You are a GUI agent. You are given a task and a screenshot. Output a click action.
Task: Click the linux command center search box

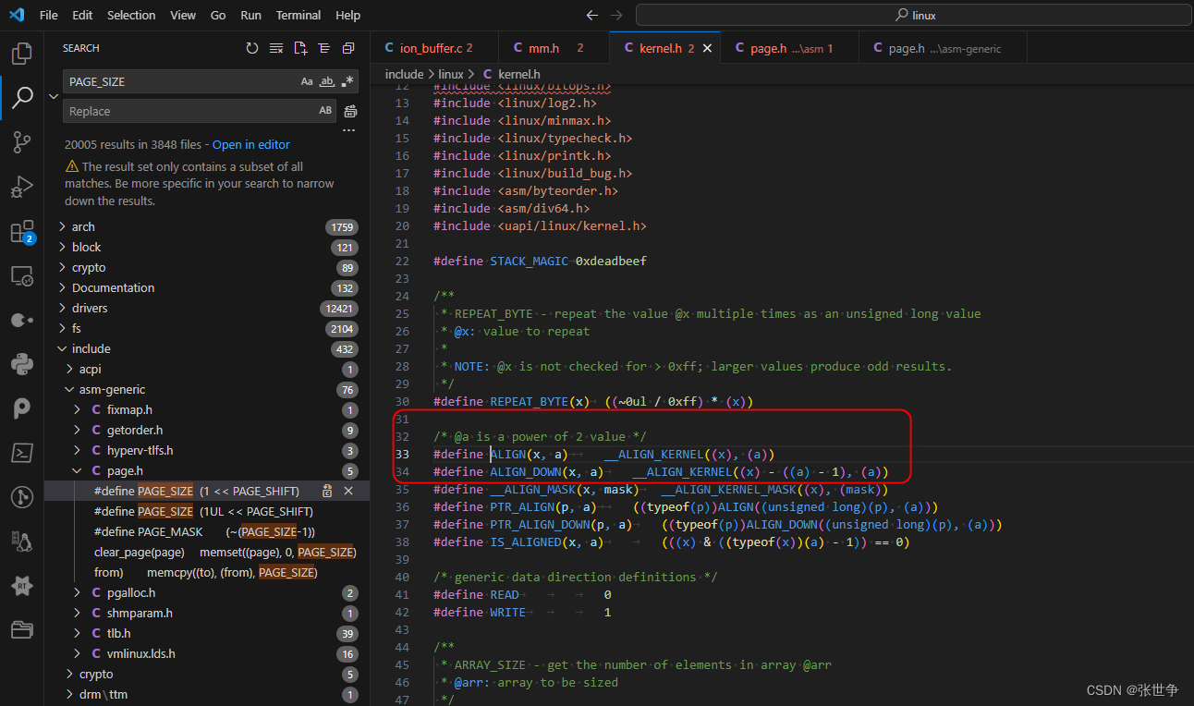click(x=913, y=16)
